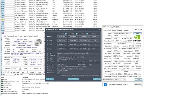Select the 4x Core i7-7700K HT result row

tap(49, 13)
